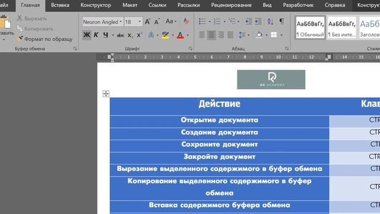The image size is (380, 214).
Task: Open the Paragraph (Абзац) dialog launcher
Action: 287,49
